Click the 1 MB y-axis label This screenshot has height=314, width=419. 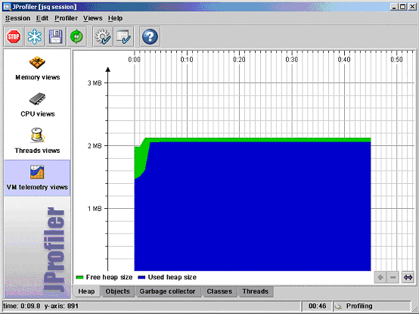95,209
